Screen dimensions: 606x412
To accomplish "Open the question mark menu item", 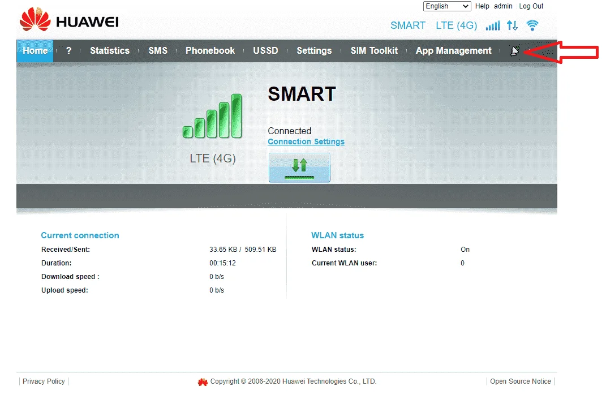I will (69, 50).
